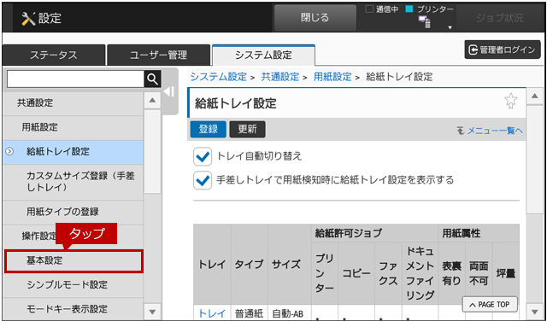The image size is (547, 321).
Task: Select 給紙トレイ設定 sidebar item
Action: click(x=73, y=152)
